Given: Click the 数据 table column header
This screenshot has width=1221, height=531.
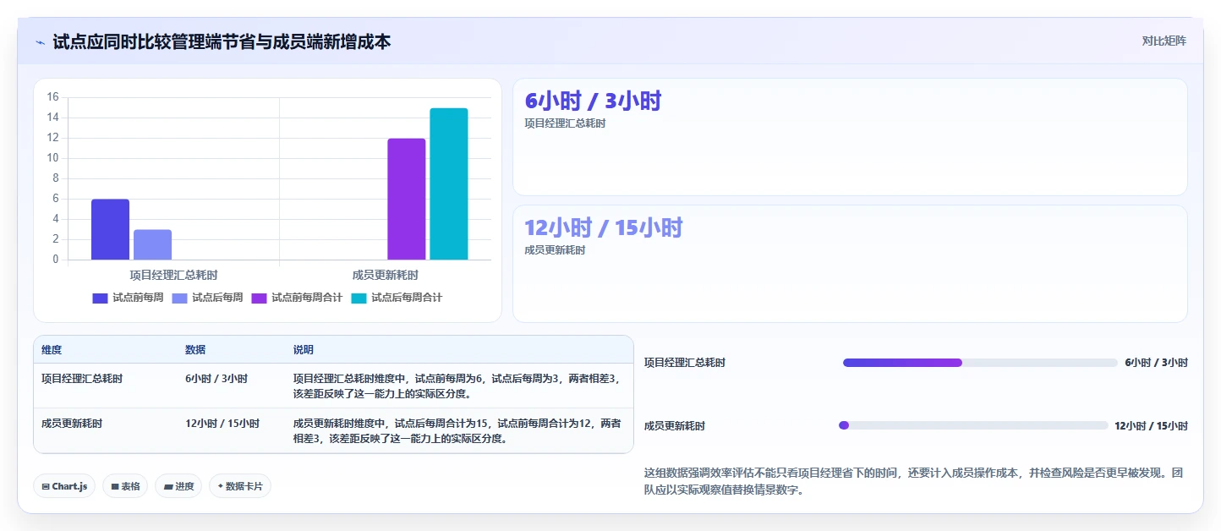Looking at the screenshot, I should point(195,350).
